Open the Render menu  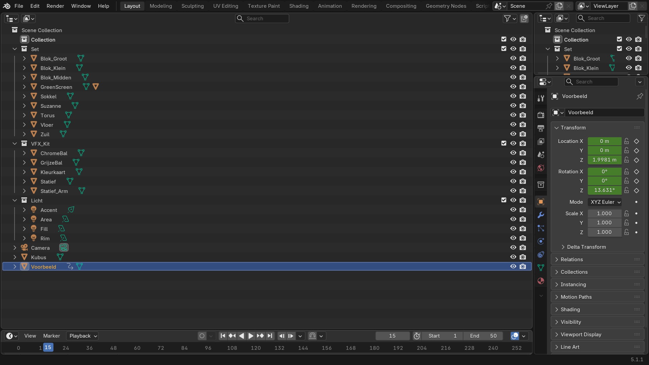pyautogui.click(x=55, y=6)
